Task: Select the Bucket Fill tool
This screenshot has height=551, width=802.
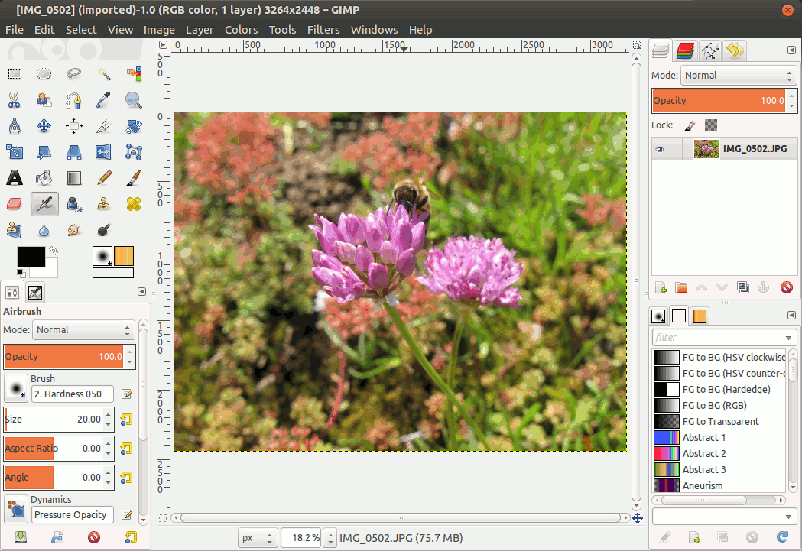Action: [43, 177]
